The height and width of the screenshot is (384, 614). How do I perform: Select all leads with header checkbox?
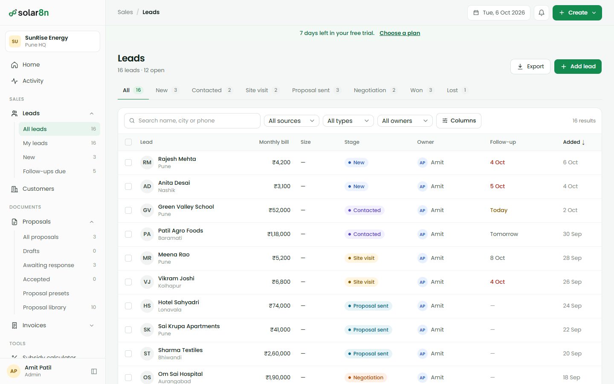coord(128,142)
